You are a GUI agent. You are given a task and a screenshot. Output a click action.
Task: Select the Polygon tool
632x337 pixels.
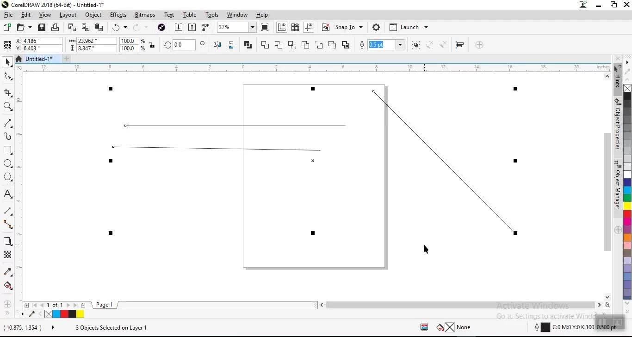coord(7,177)
